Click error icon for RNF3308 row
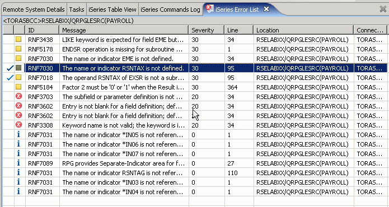The image size is (389, 207). tap(18, 125)
